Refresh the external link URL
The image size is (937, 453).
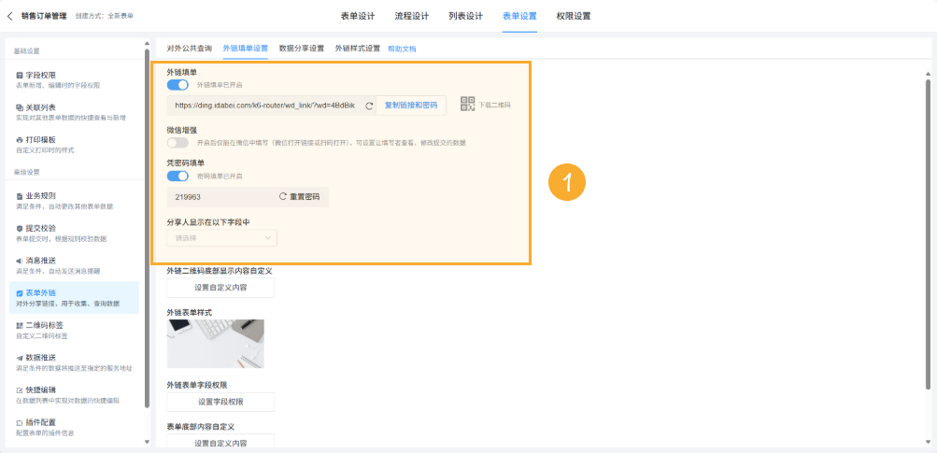[x=369, y=106]
